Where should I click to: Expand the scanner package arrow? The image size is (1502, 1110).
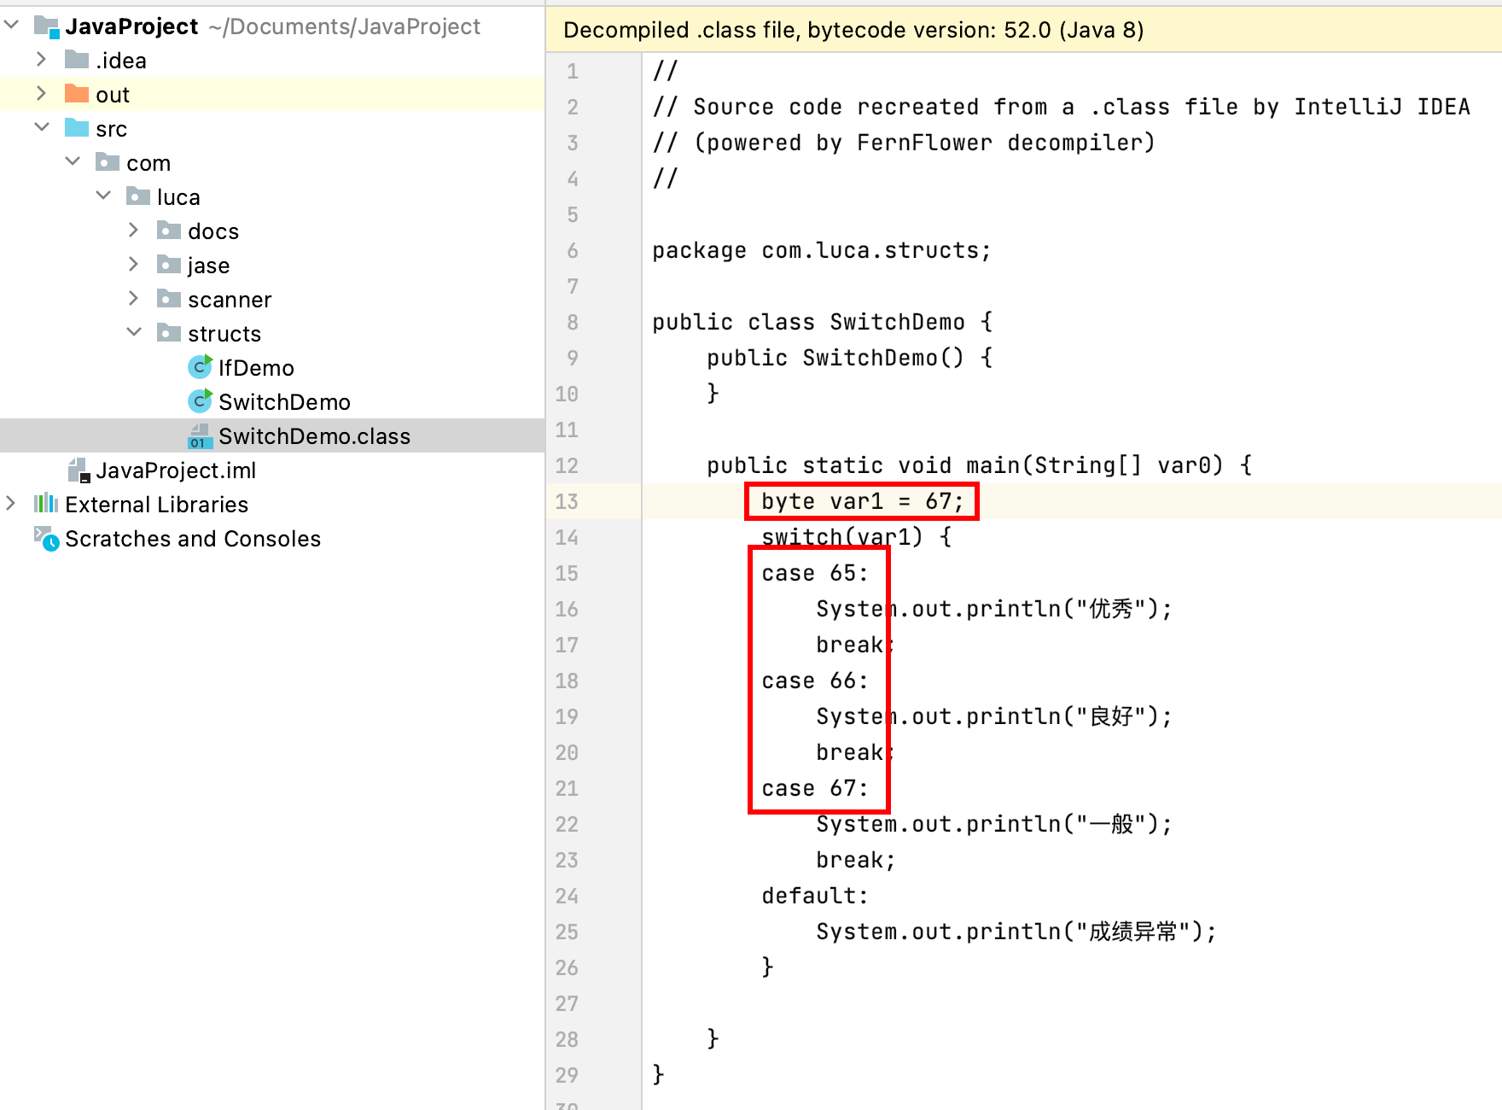coord(134,299)
